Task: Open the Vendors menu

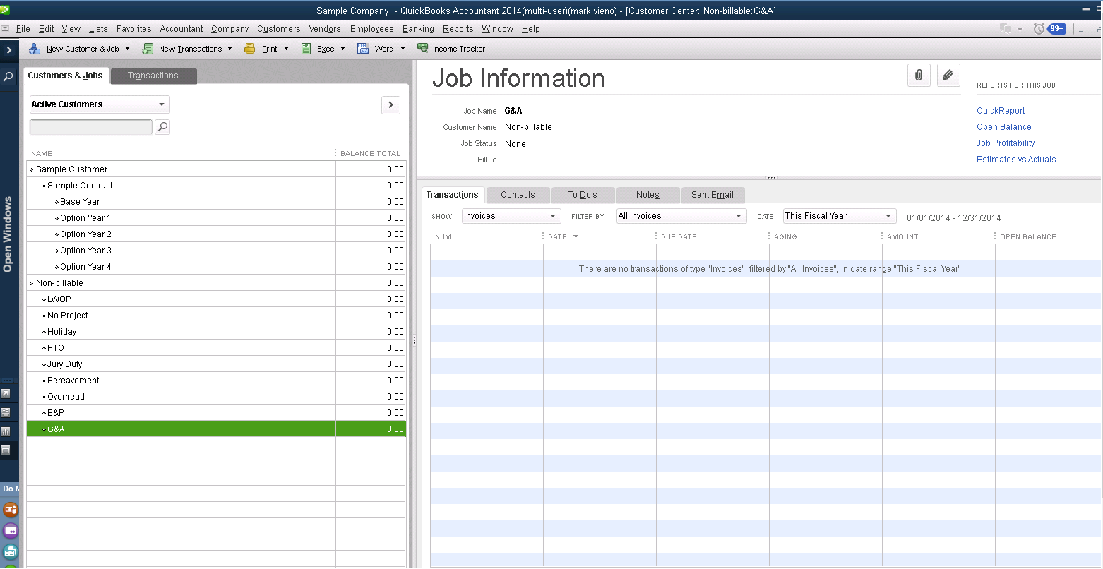Action: click(325, 29)
